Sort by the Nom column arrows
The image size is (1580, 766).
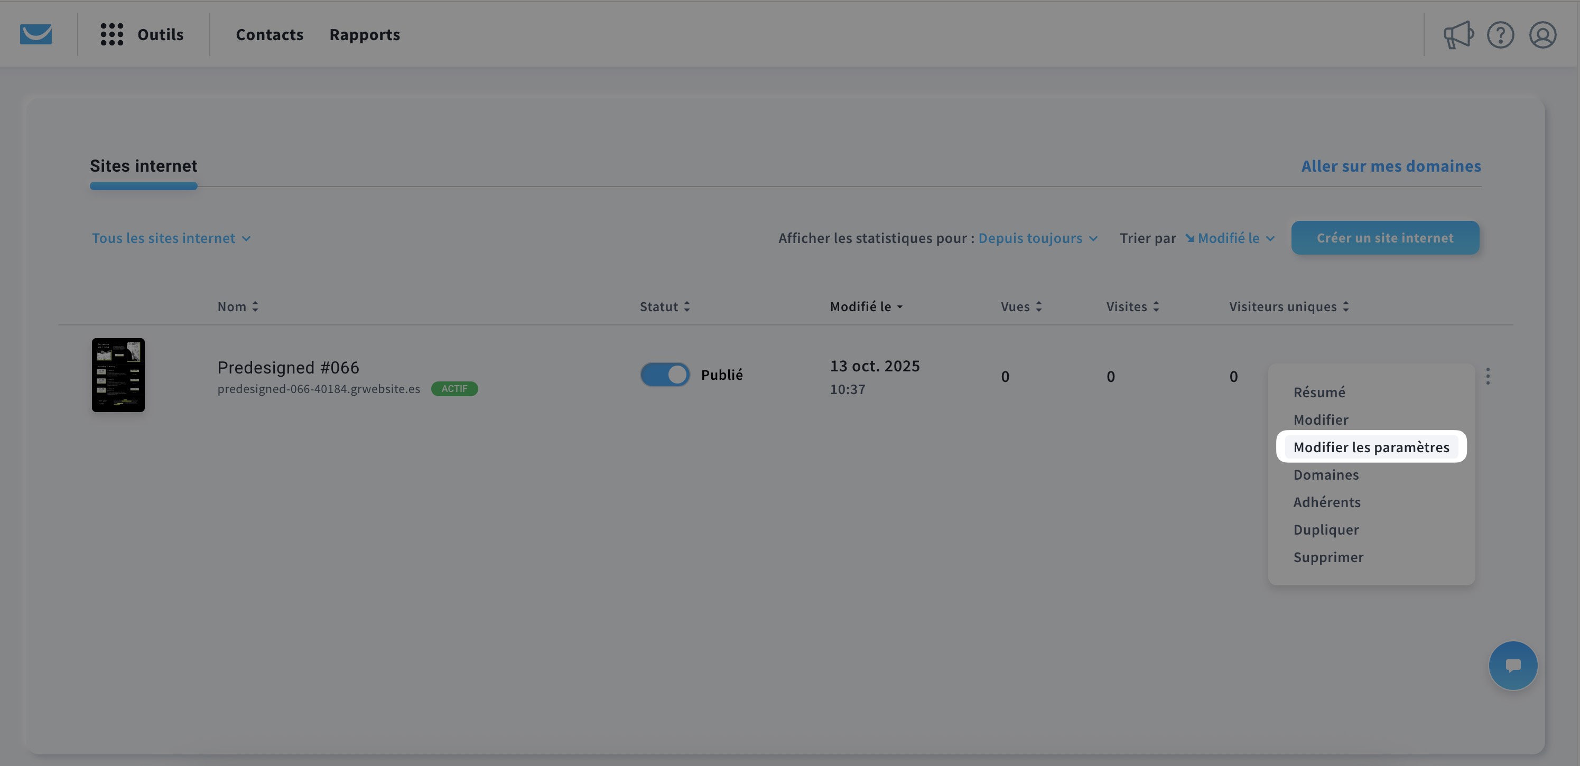255,306
